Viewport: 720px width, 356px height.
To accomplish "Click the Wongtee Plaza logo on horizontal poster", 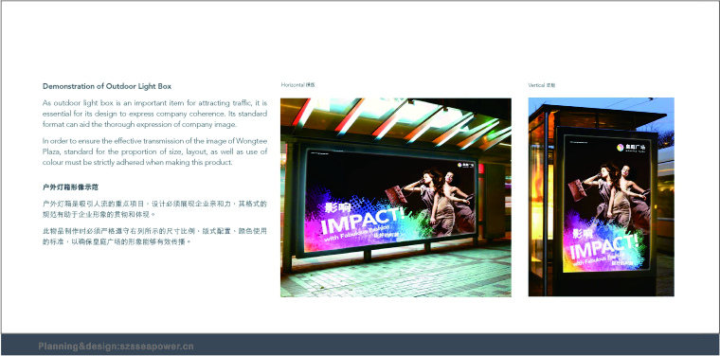I will pyautogui.click(x=465, y=165).
